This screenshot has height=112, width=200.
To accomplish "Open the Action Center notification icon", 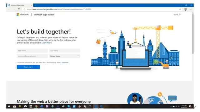I will coord(190,106).
